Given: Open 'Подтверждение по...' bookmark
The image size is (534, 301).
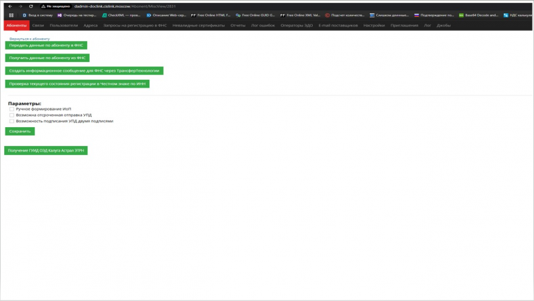Looking at the screenshot, I should coord(434,15).
